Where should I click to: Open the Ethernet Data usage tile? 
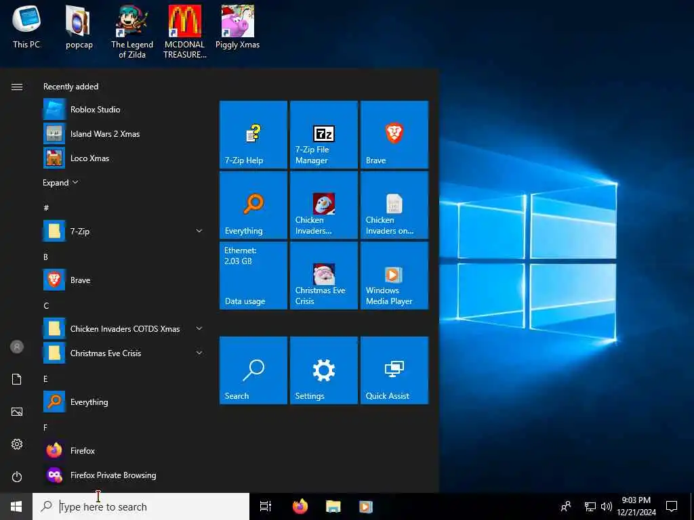point(253,276)
